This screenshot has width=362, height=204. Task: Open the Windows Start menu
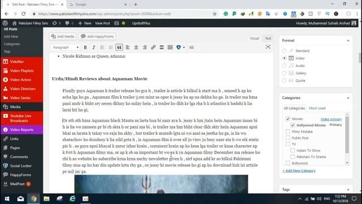pyautogui.click(x=7, y=199)
